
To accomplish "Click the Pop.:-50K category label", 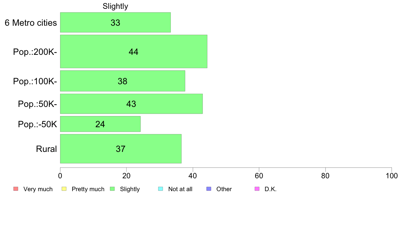I will click(37, 124).
